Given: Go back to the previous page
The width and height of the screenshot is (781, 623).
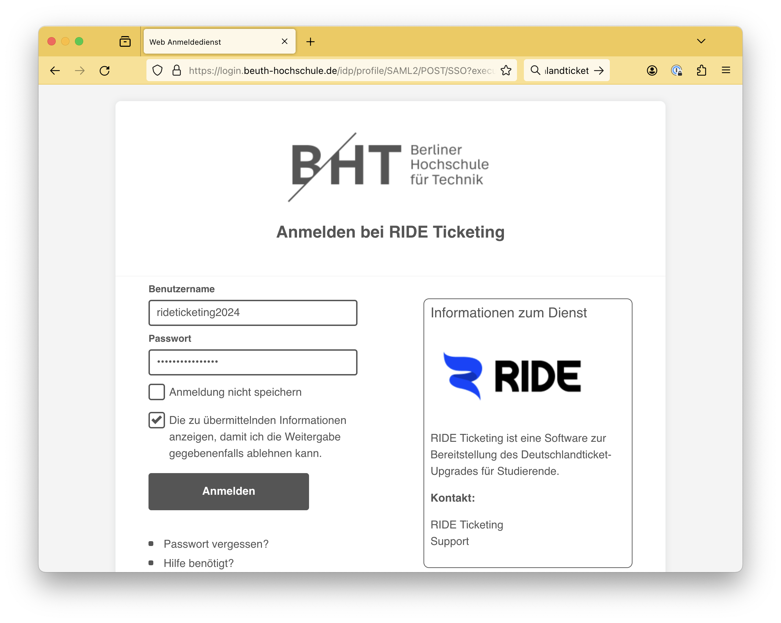Looking at the screenshot, I should pos(55,70).
